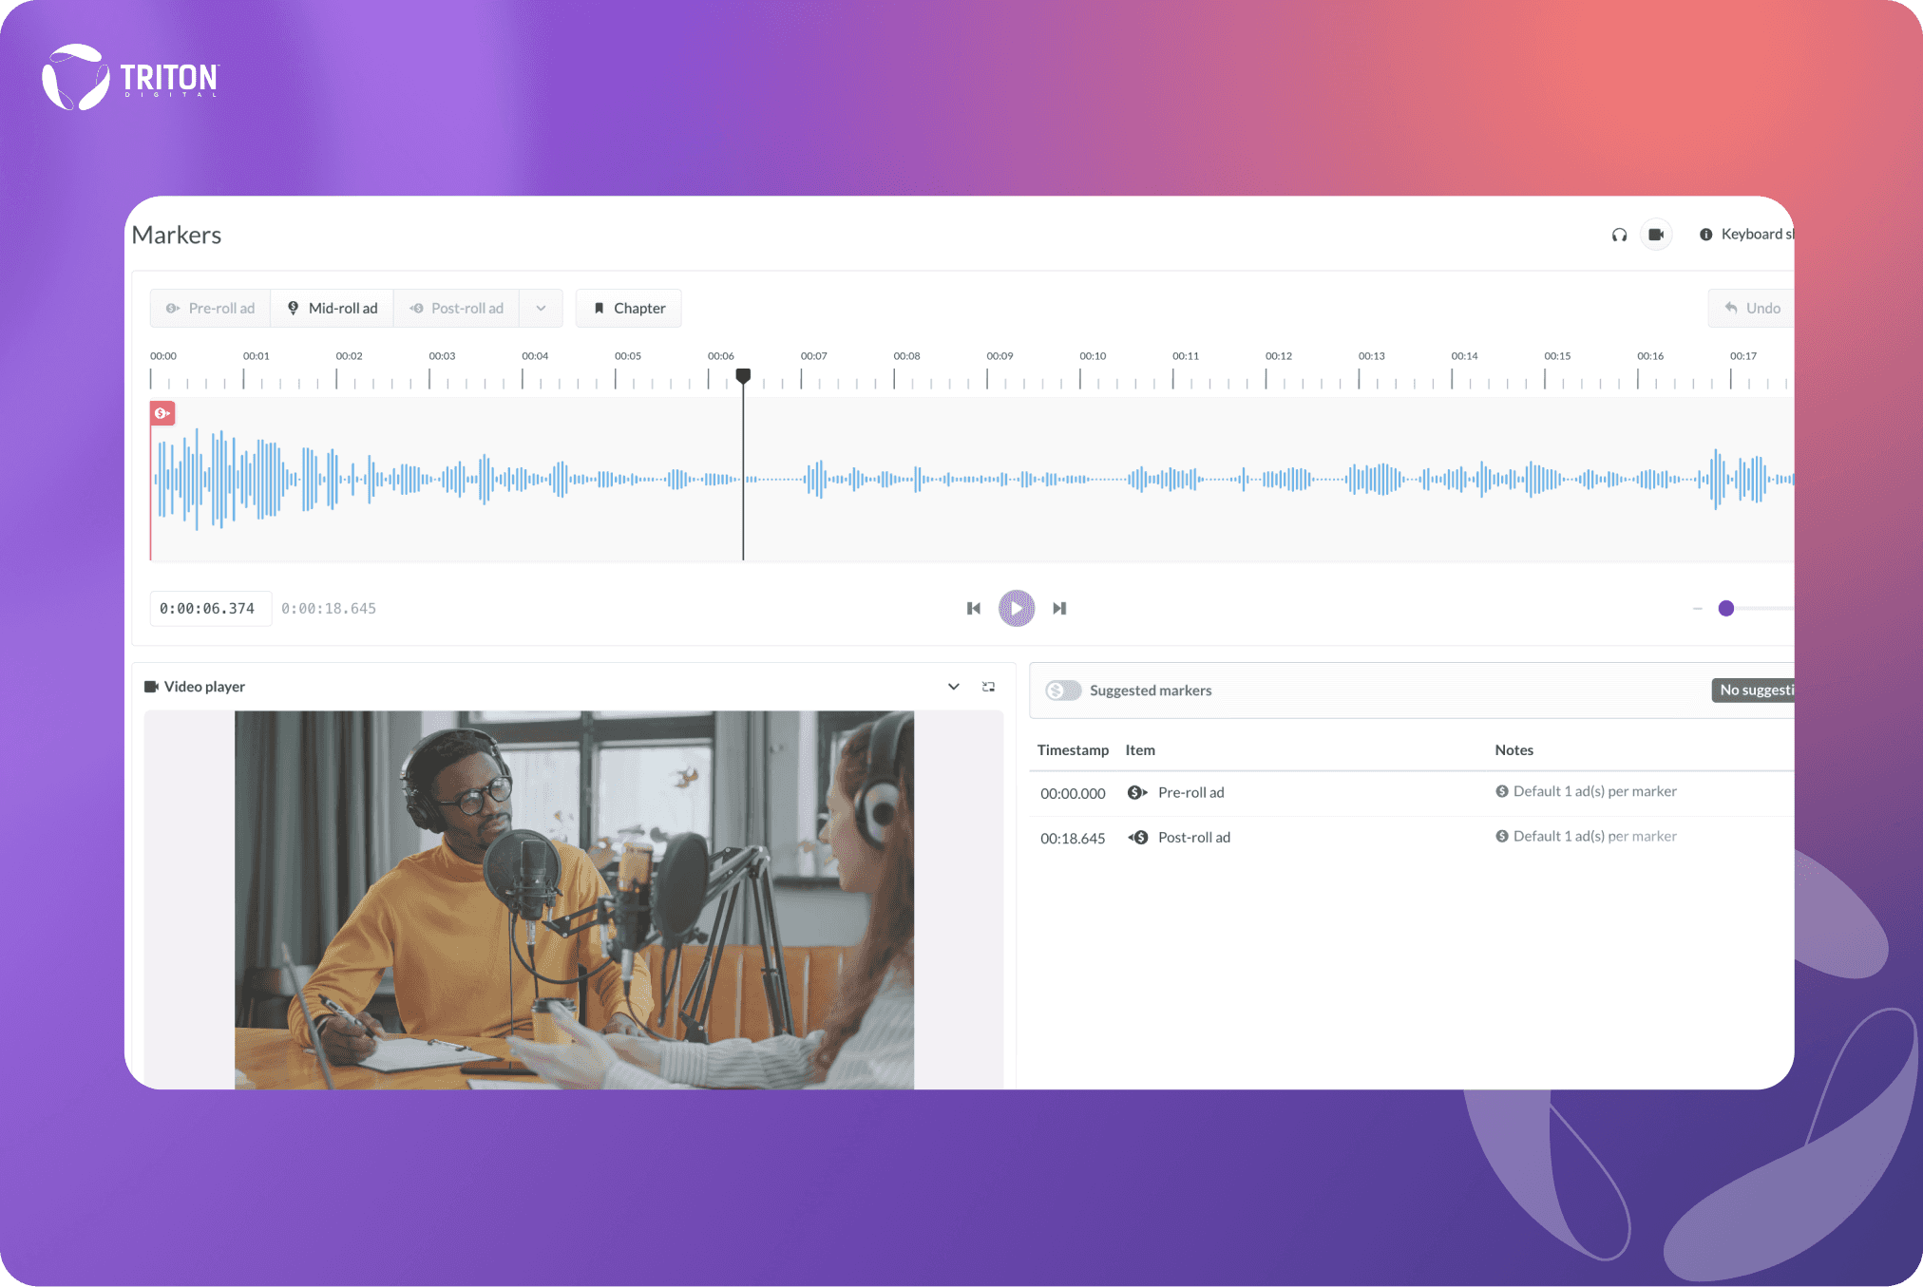Toggle the video camera mode icon

[x=1656, y=235]
